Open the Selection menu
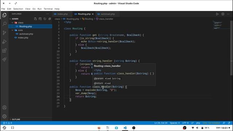Screen dimensions: 233x131 tap(18, 9)
